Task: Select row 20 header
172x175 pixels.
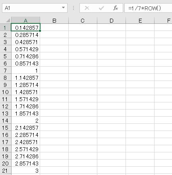Action: (6, 163)
